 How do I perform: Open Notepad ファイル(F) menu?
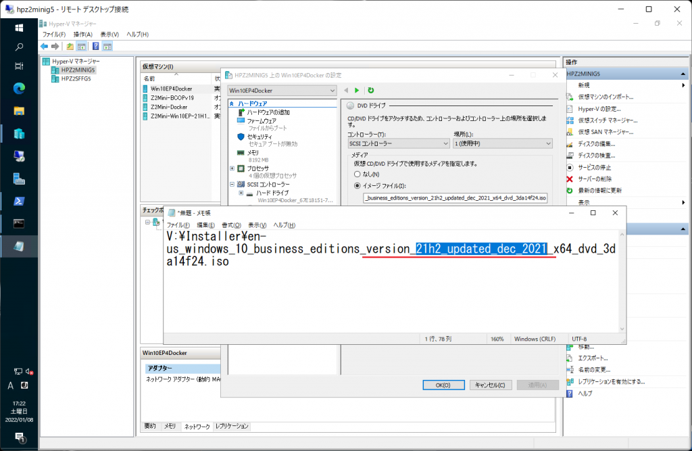[178, 225]
